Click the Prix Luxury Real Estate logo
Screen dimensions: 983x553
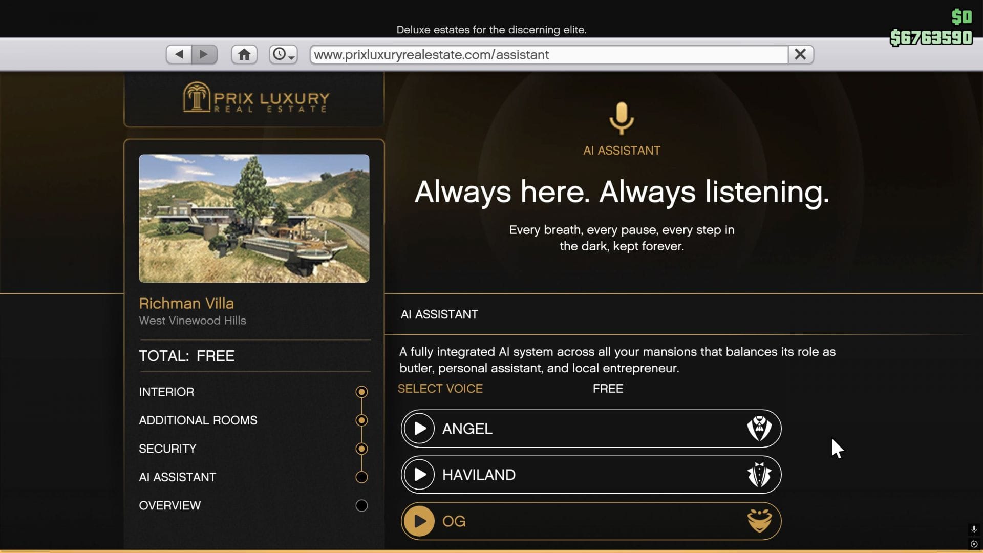click(254, 99)
